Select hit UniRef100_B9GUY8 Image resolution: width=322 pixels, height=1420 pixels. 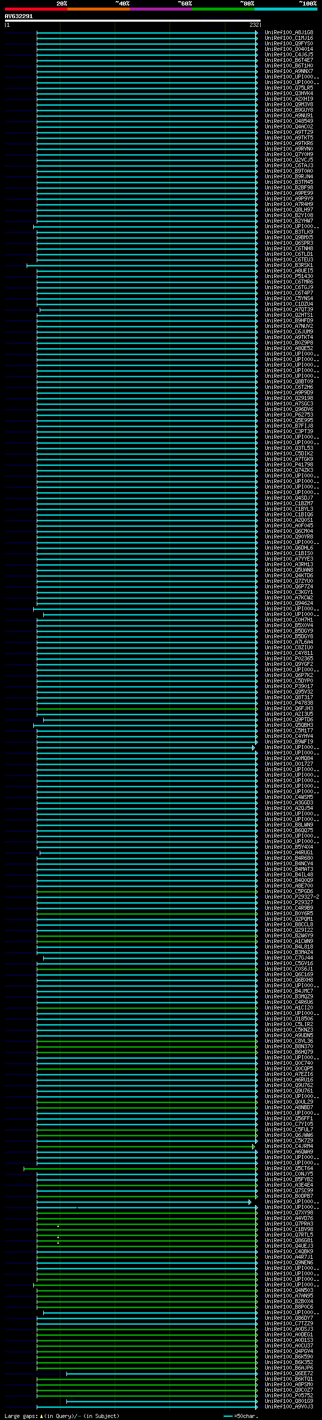tap(288, 110)
